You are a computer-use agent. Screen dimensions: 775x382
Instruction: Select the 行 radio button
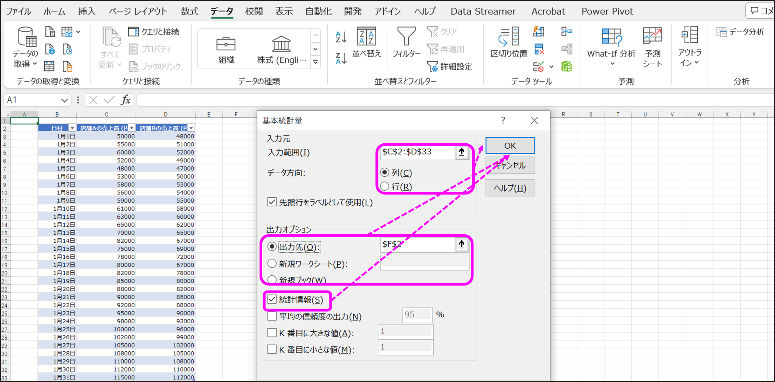point(384,186)
